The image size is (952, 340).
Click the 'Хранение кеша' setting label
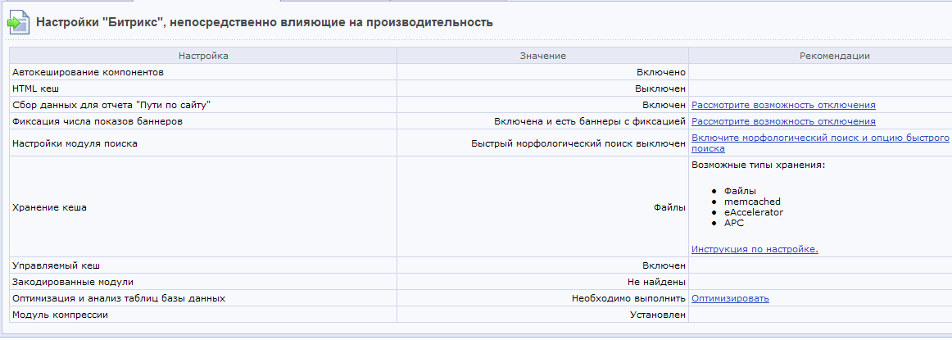49,207
